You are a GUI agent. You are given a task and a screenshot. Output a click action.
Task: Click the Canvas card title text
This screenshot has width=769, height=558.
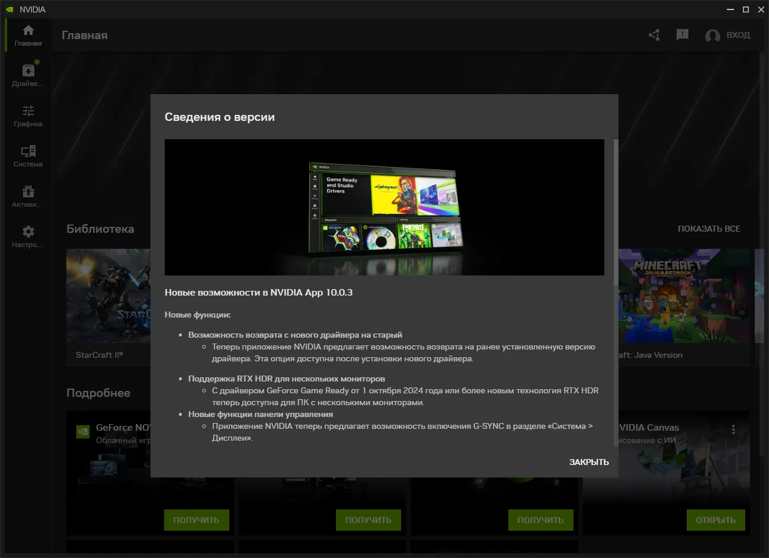click(x=649, y=428)
